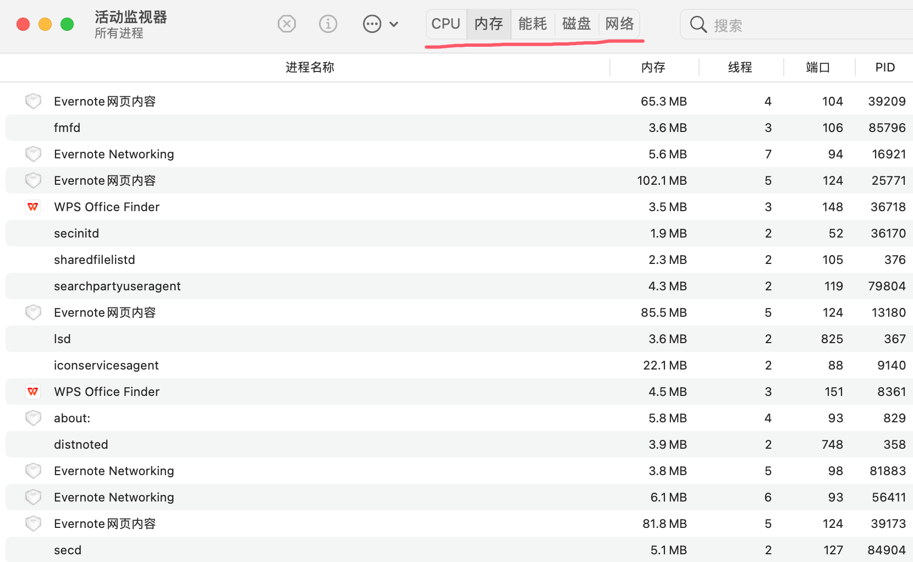Click the 81.8 MB memory value

664,524
